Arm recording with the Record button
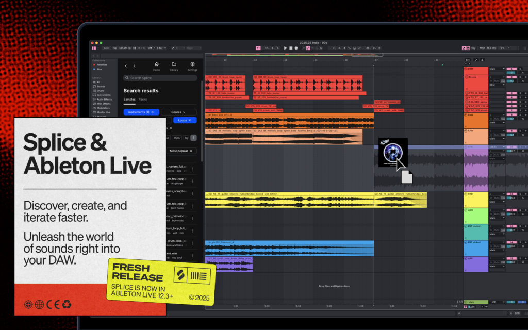528x330 pixels. [296, 47]
